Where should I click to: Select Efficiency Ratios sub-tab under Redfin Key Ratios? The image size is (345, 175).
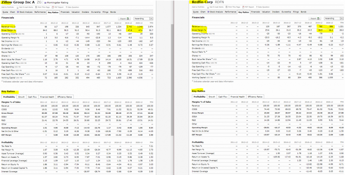click(x=255, y=96)
